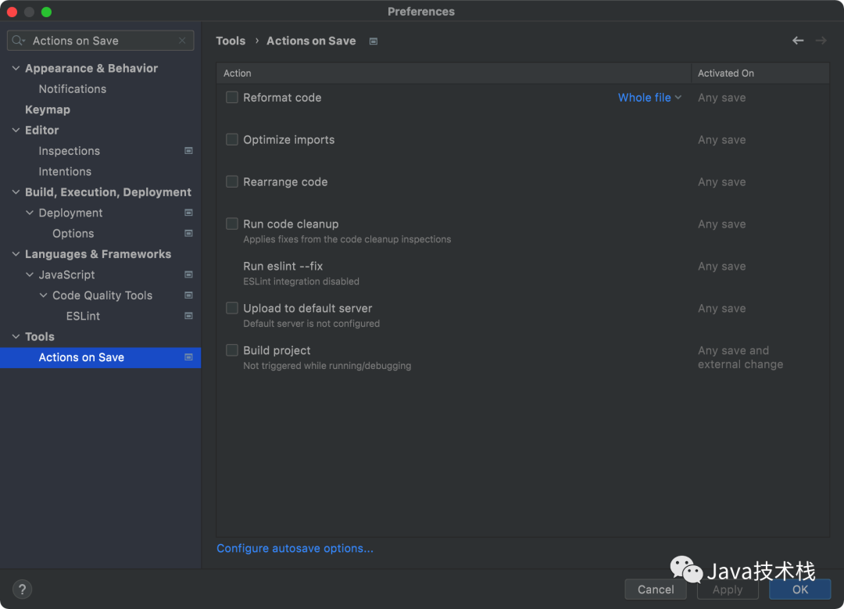Click the Run eslint --fix row label
The width and height of the screenshot is (844, 609).
pos(283,266)
